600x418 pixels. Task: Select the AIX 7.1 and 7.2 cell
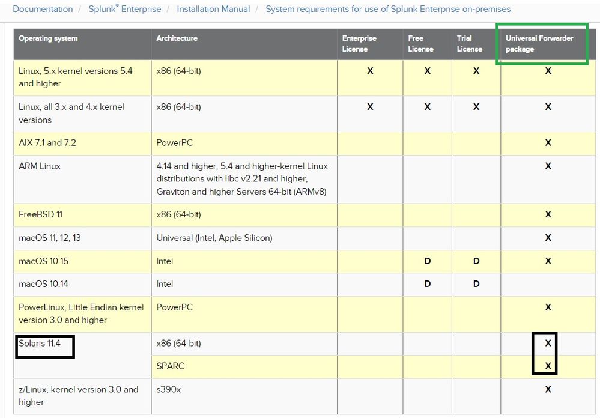click(x=82, y=143)
